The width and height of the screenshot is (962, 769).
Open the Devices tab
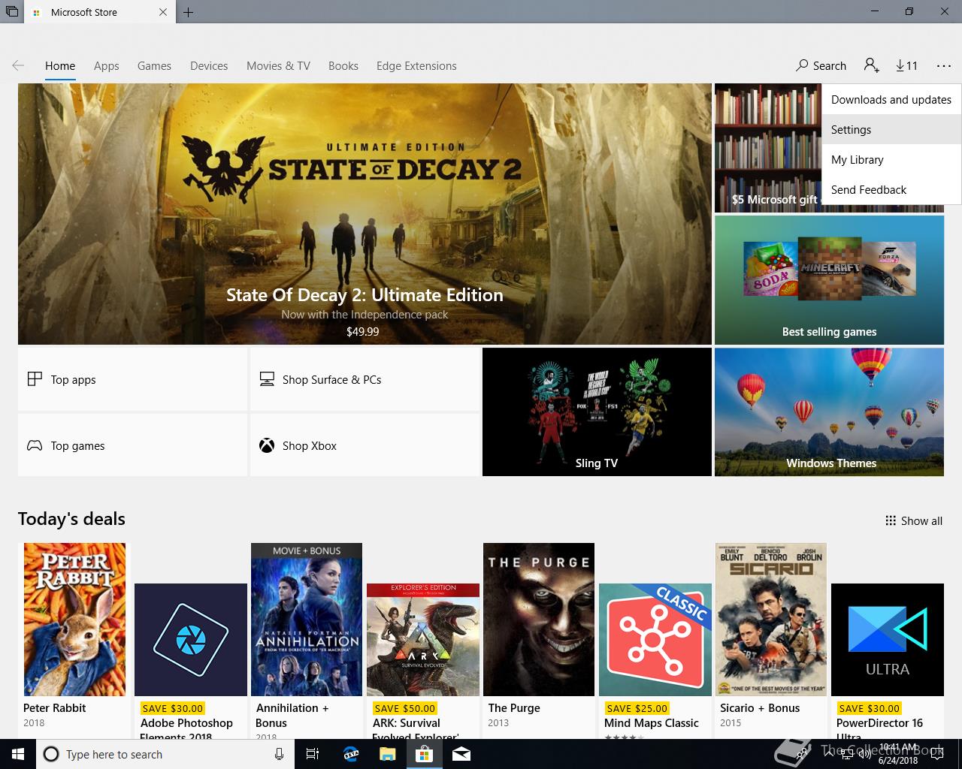pos(209,66)
